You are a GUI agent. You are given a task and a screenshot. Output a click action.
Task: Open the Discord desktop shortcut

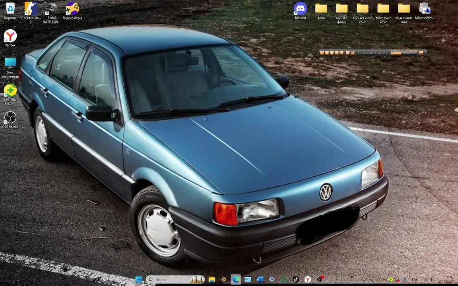tap(300, 11)
